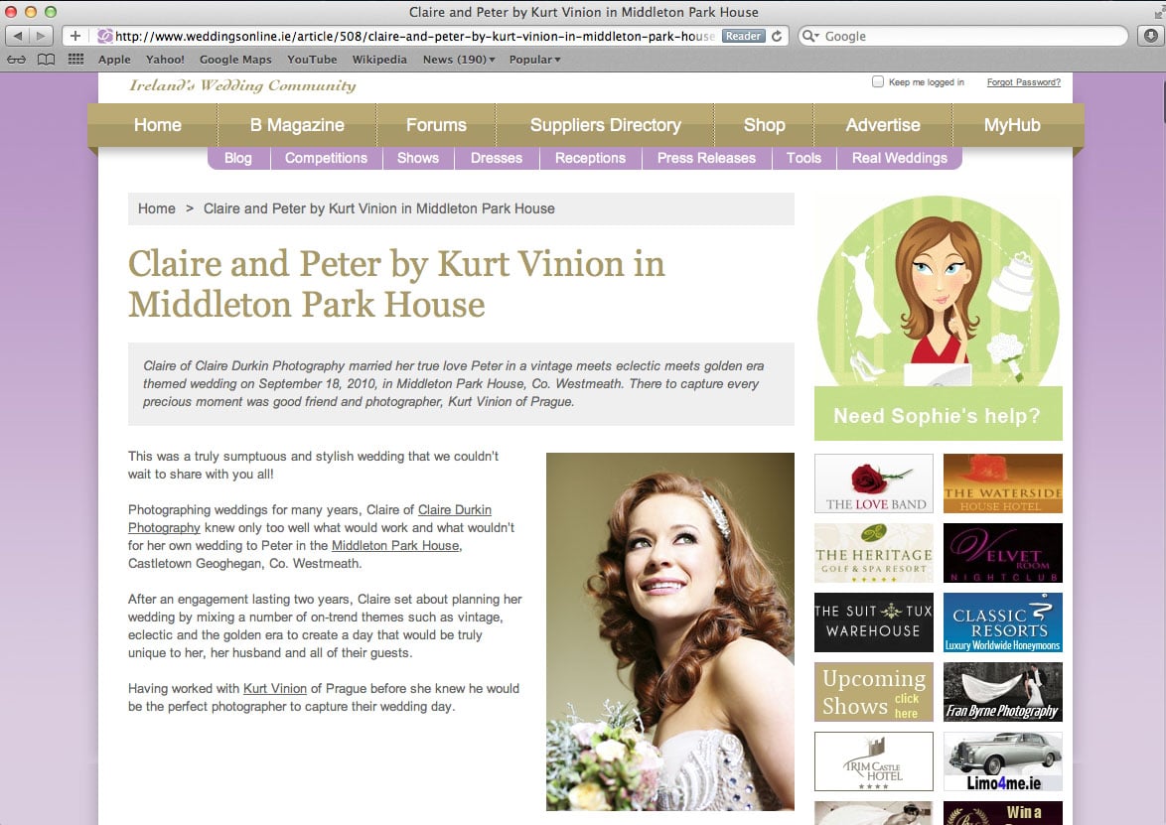
Task: Open the Yahoo! bookmark
Action: tap(165, 60)
